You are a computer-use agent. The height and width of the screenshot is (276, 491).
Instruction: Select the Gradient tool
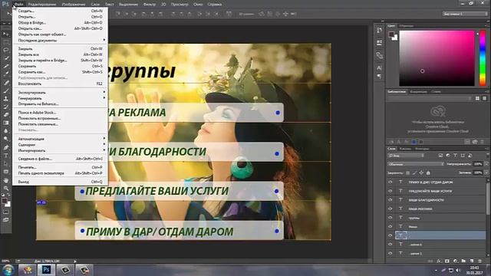(x=5, y=123)
